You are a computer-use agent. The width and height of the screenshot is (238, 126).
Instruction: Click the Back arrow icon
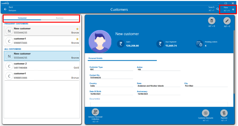point(5,9)
